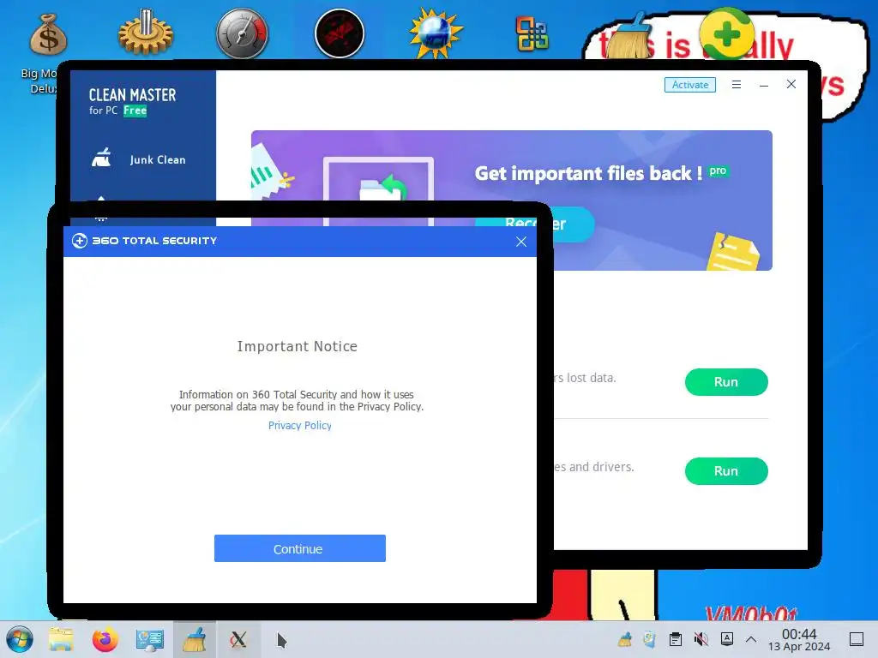Click the clock showing 00:44
The image size is (878, 658).
click(799, 639)
